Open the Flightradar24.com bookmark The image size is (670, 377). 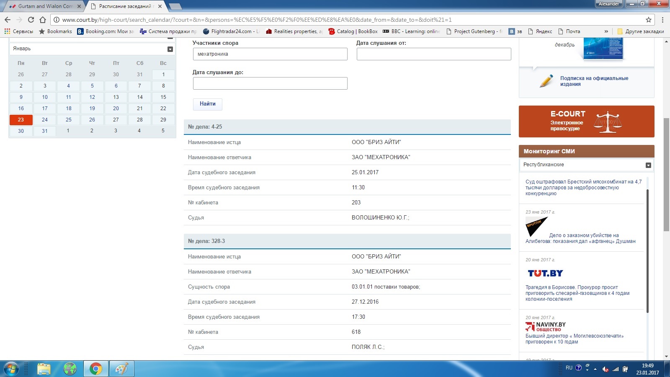pos(231,31)
